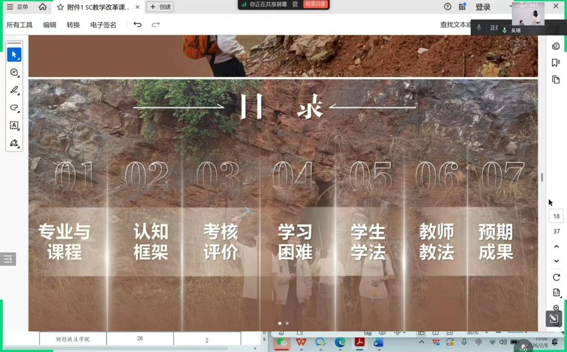Click the red 结束共享 button

click(315, 4)
